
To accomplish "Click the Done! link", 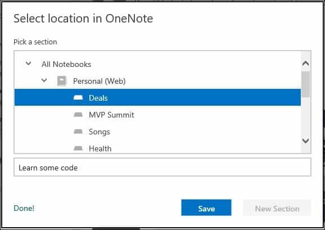I will coord(24,208).
